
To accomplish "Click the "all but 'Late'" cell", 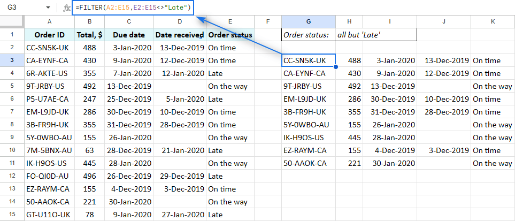I will 376,35.
